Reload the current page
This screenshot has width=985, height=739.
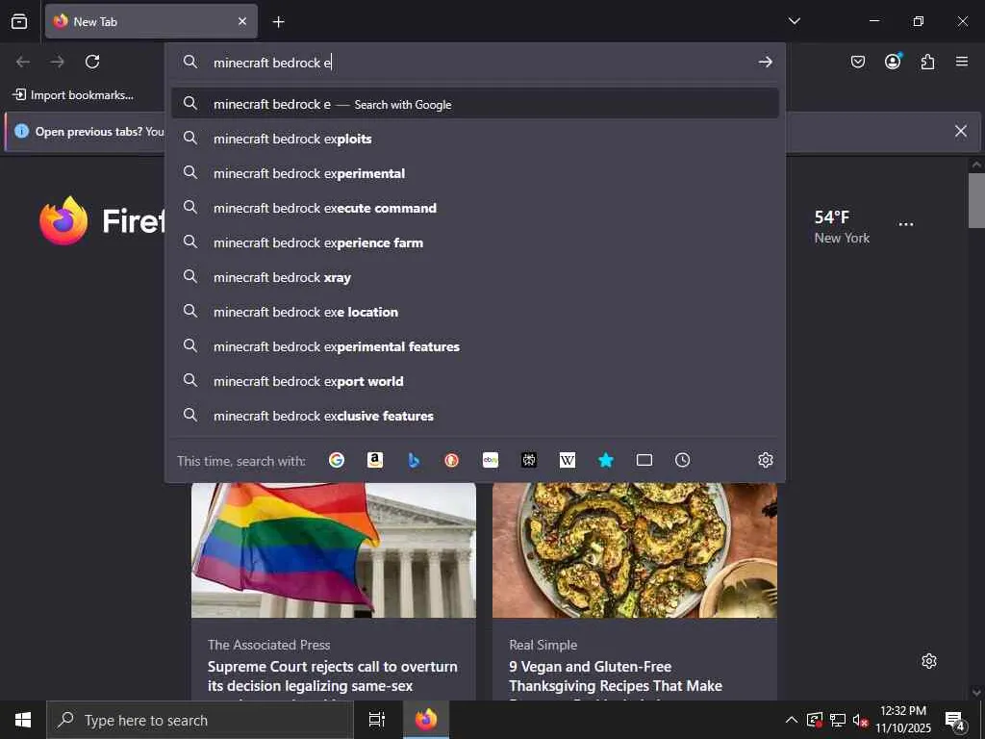click(x=92, y=62)
